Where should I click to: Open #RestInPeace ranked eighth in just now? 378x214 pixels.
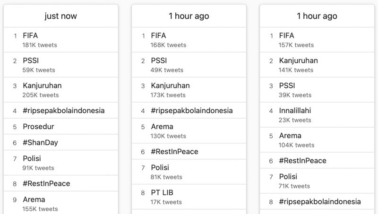pyautogui.click(x=61, y=183)
